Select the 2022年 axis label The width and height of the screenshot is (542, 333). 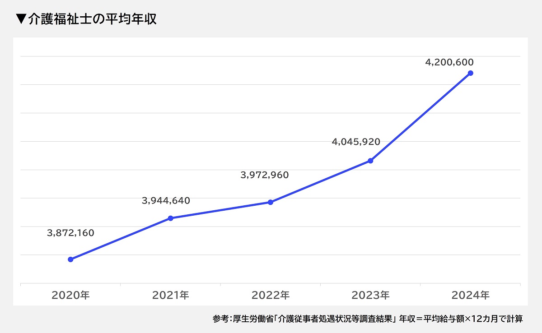[x=270, y=295]
